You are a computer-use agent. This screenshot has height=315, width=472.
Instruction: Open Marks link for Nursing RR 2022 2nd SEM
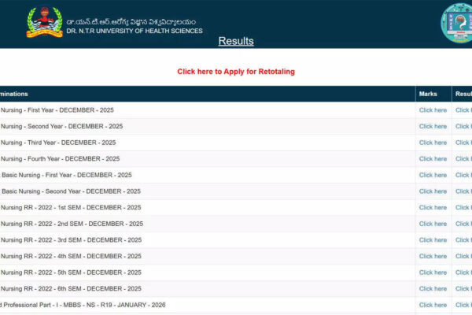tap(433, 224)
